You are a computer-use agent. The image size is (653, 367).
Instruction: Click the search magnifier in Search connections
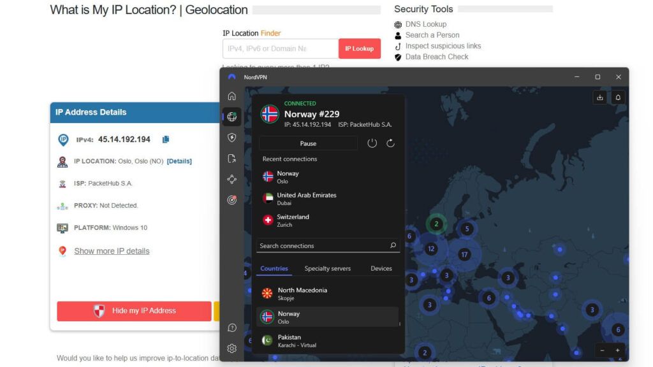pos(393,245)
